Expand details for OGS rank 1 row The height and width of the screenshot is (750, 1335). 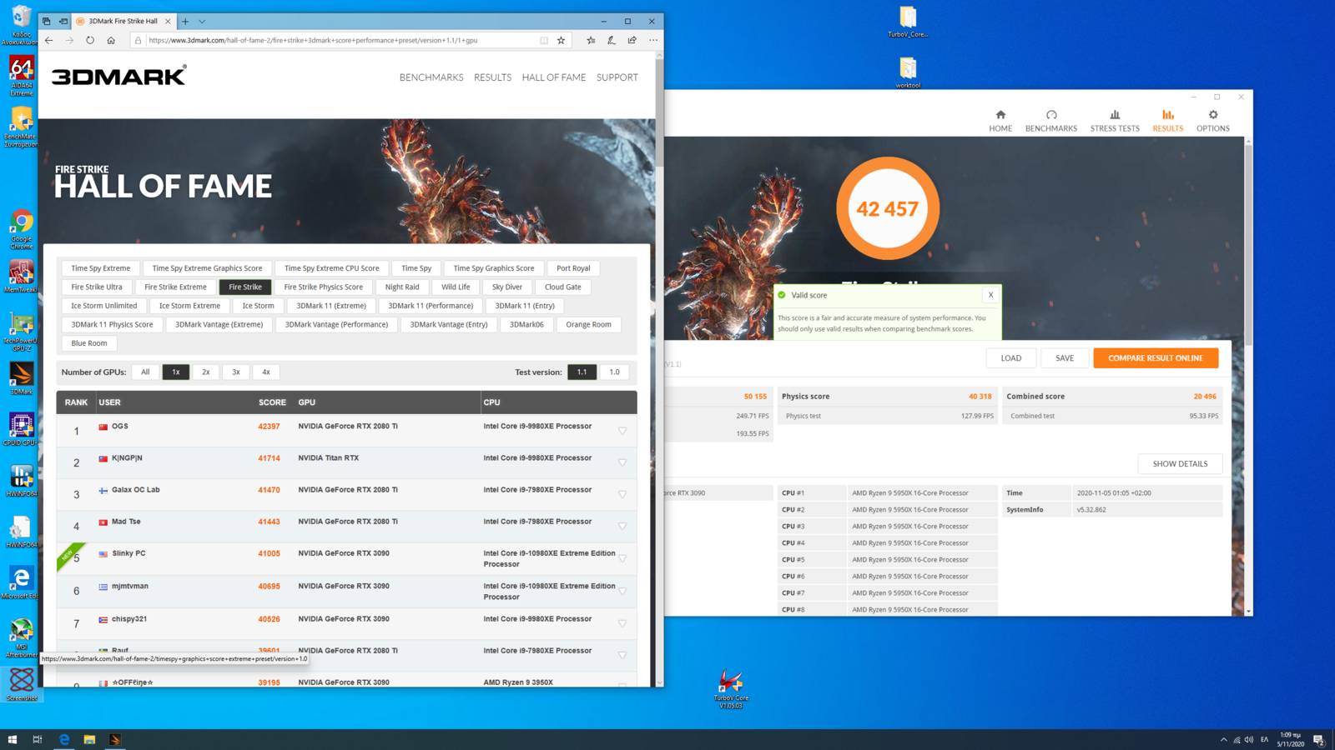tap(622, 431)
